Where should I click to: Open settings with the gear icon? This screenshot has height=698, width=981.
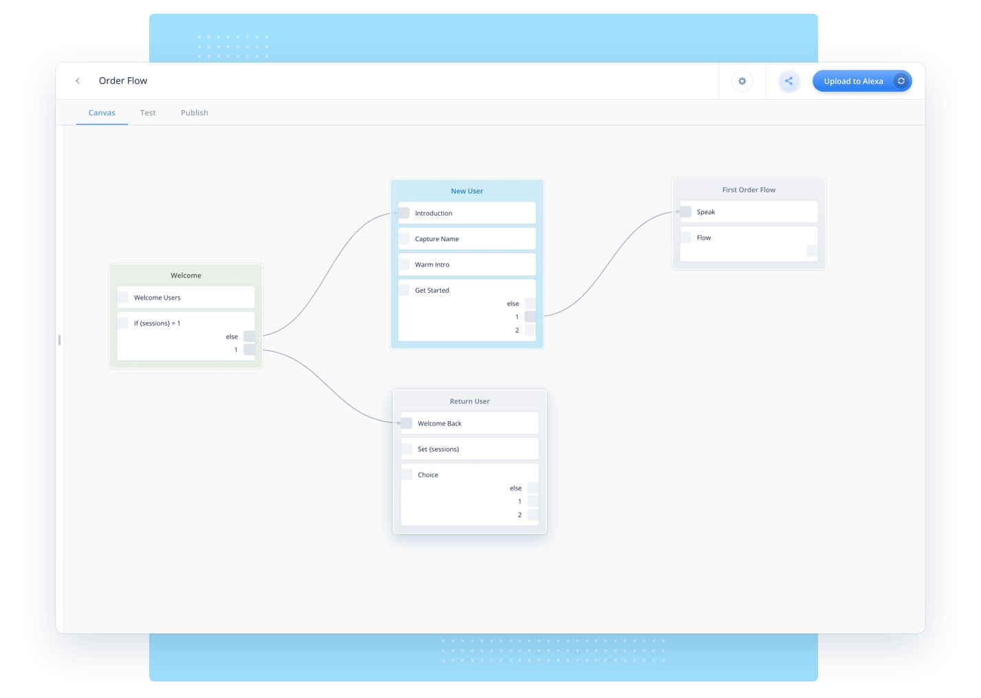click(x=742, y=80)
